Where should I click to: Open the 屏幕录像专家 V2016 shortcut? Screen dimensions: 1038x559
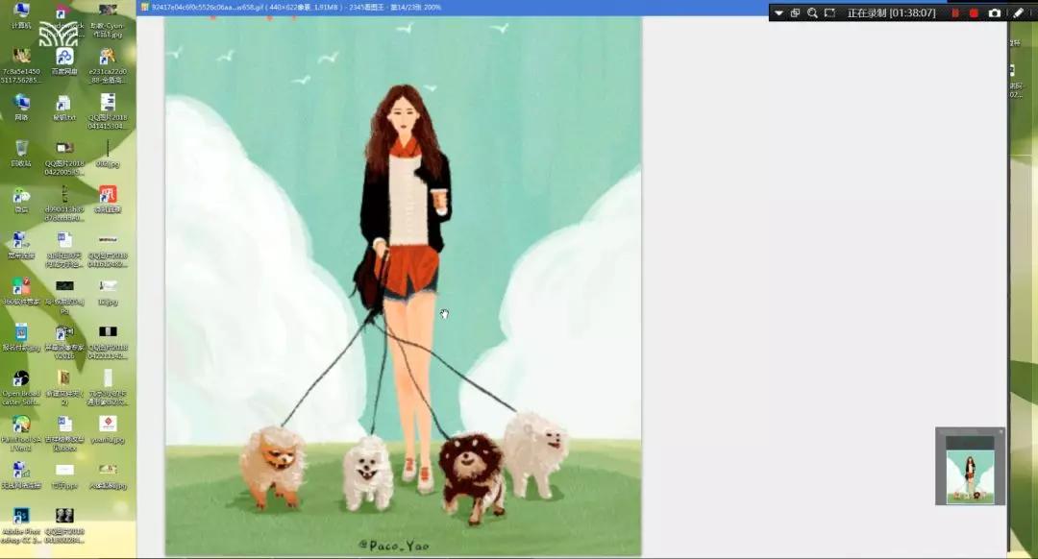click(64, 342)
